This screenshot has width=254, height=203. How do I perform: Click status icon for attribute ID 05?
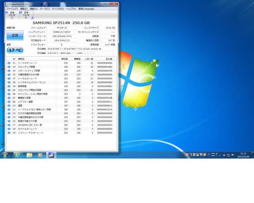9,74
